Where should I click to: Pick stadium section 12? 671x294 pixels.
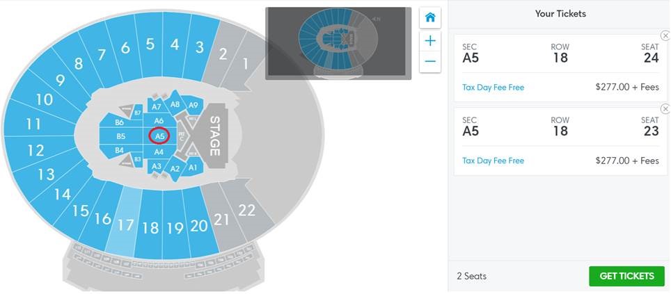pos(35,150)
